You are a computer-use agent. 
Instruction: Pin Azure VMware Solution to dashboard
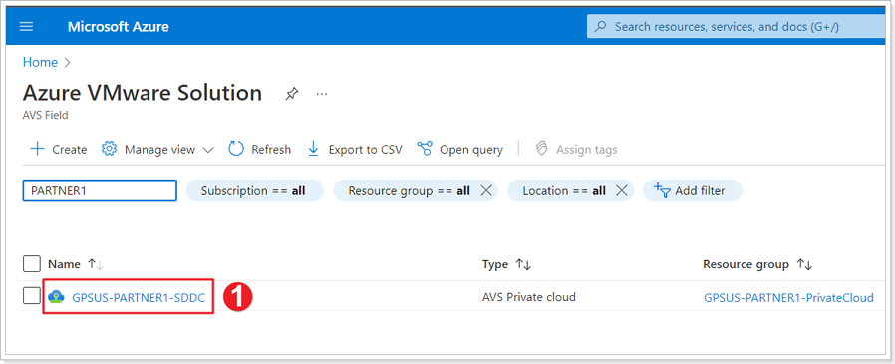pyautogui.click(x=292, y=93)
